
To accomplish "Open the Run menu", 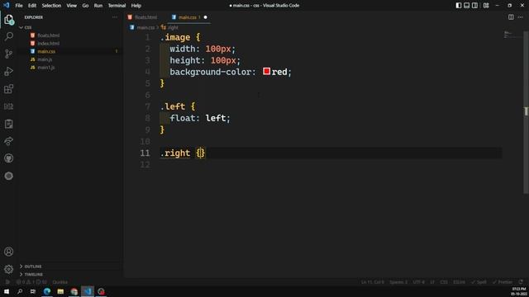I will (x=98, y=6).
